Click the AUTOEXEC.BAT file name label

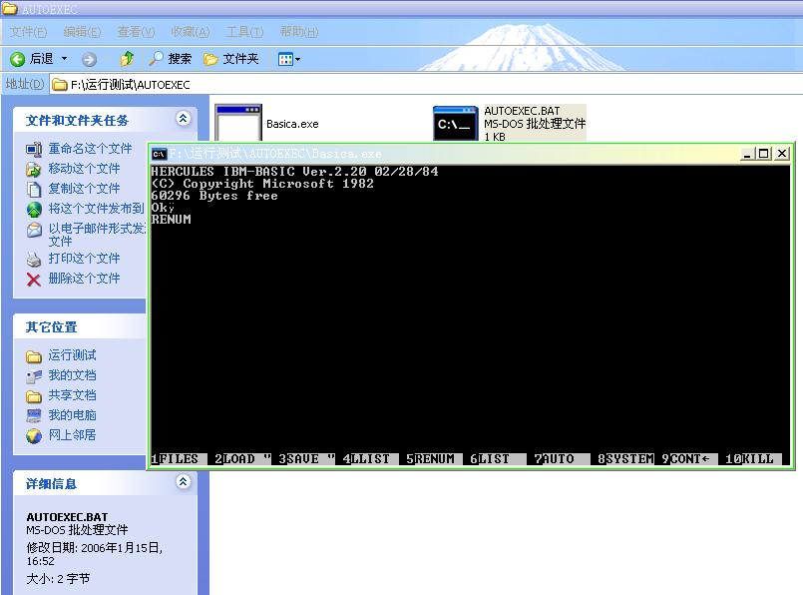point(522,111)
